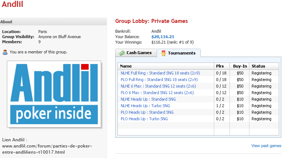The image size is (286, 158).
Task: Click the Andlil page title
Action: (12, 4)
